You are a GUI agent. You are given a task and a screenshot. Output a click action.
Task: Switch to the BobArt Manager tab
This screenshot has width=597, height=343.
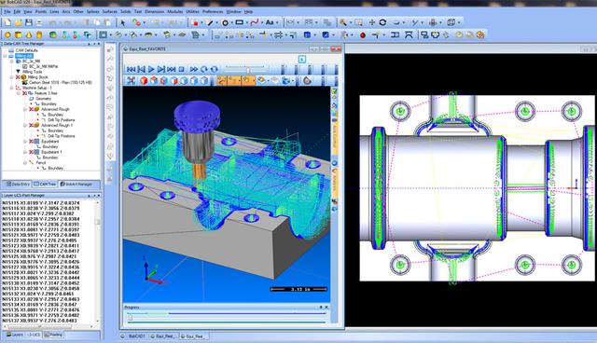click(x=76, y=184)
